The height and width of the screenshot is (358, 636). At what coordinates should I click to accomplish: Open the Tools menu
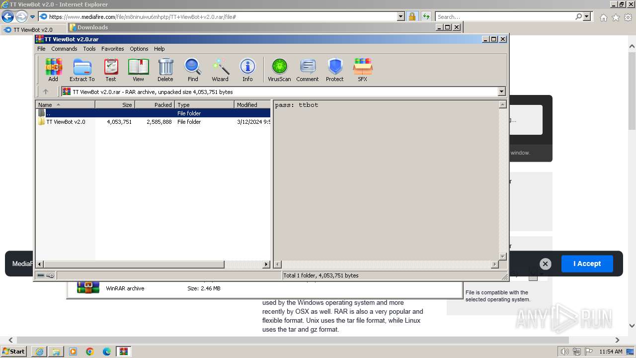tap(89, 49)
